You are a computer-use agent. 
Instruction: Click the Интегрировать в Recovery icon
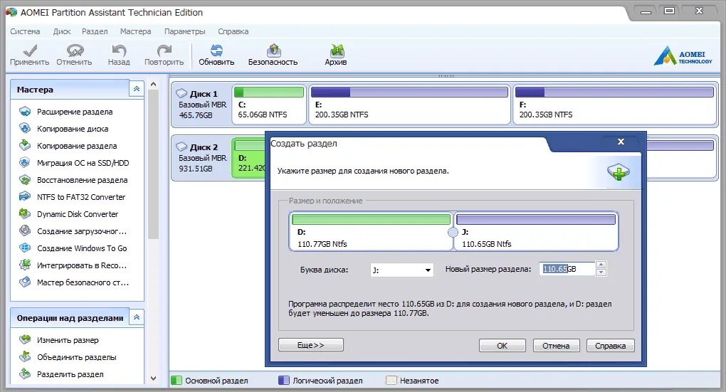(x=24, y=265)
